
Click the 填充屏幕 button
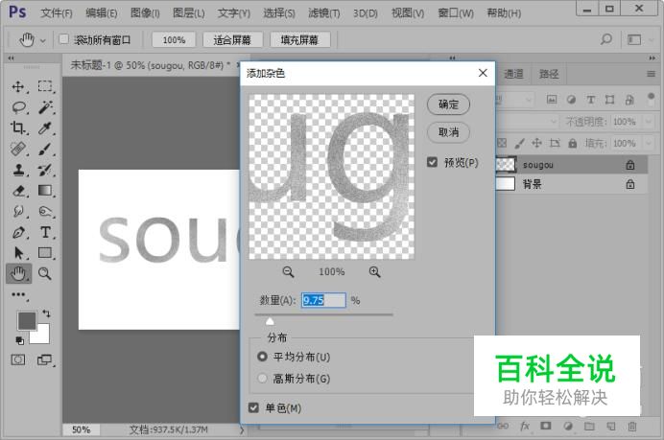(299, 39)
